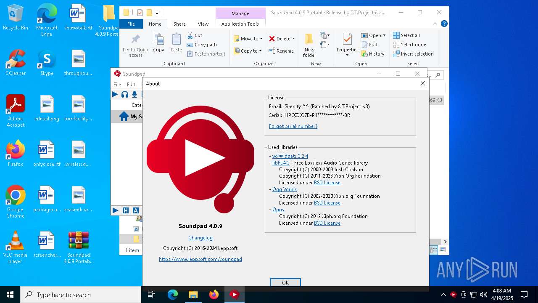This screenshot has height=303, width=538.
Task: Click Rename in Organize group
Action: (x=281, y=51)
